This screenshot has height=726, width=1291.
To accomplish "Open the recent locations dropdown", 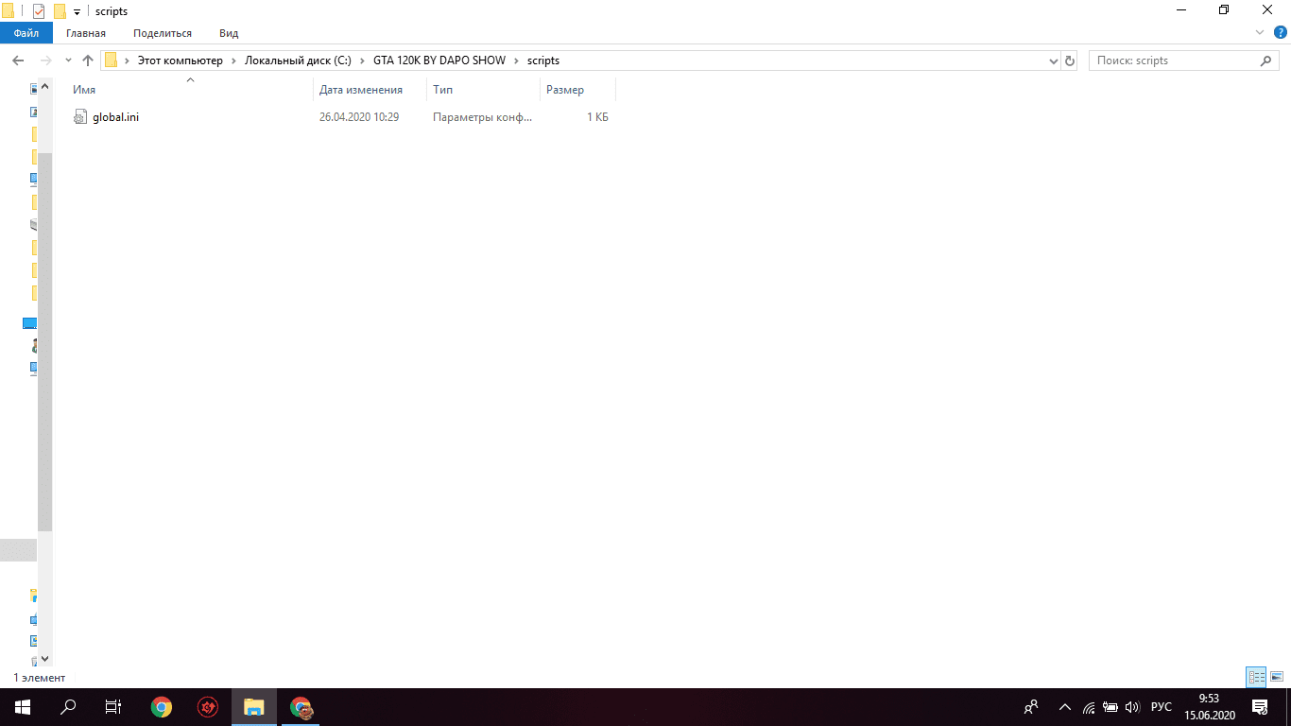I will click(x=68, y=60).
